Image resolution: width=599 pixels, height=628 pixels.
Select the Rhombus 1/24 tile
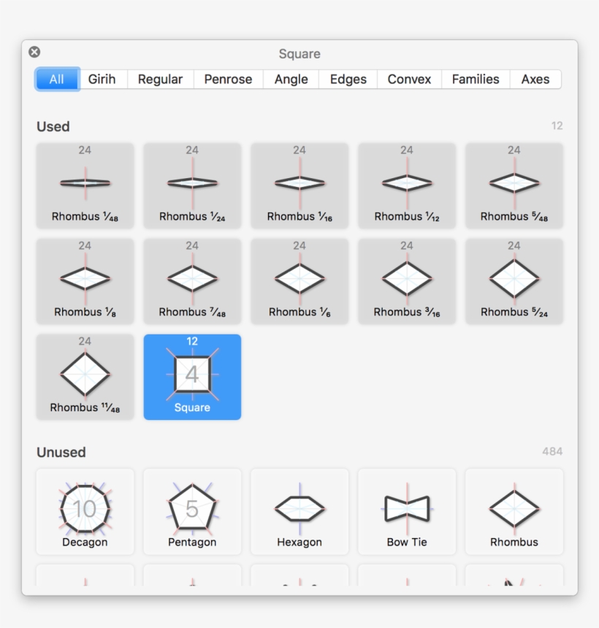tap(192, 185)
